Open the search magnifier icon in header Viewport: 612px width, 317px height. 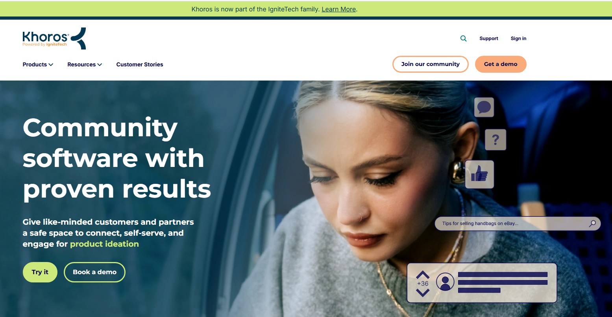(464, 38)
